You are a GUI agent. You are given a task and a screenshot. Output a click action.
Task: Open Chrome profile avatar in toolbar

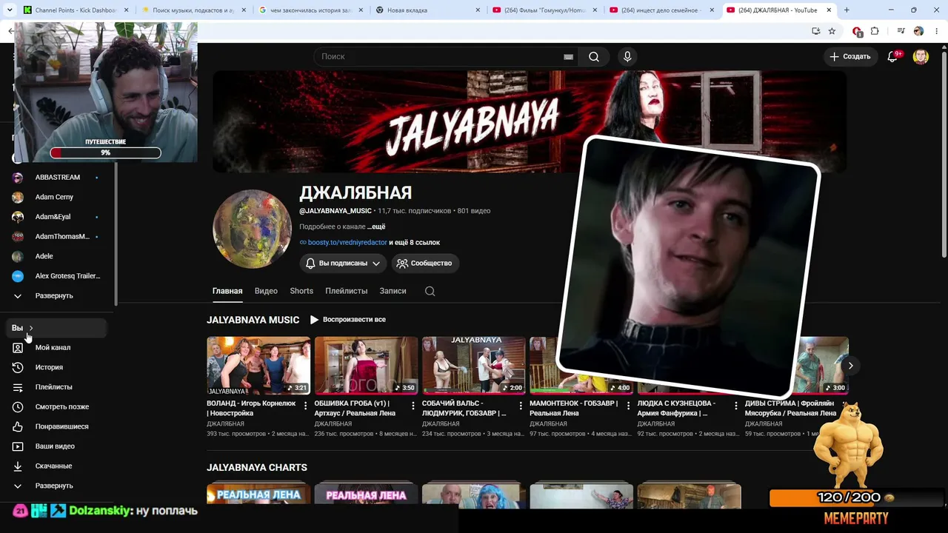click(x=918, y=31)
